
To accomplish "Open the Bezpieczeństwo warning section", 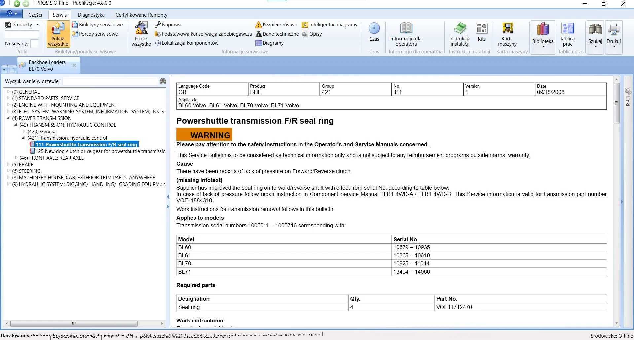I will click(276, 25).
